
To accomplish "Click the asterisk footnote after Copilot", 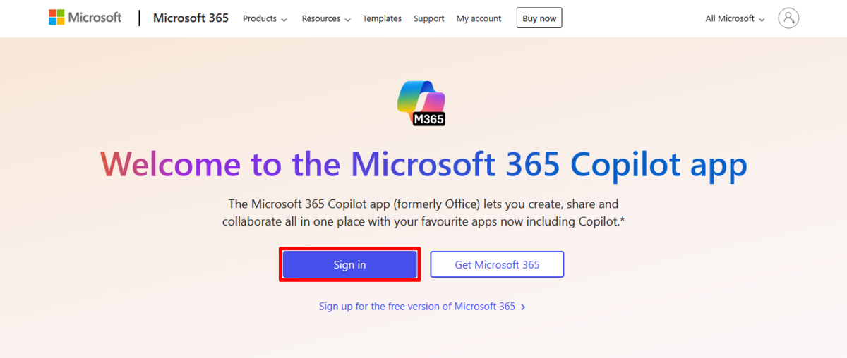I will (623, 221).
